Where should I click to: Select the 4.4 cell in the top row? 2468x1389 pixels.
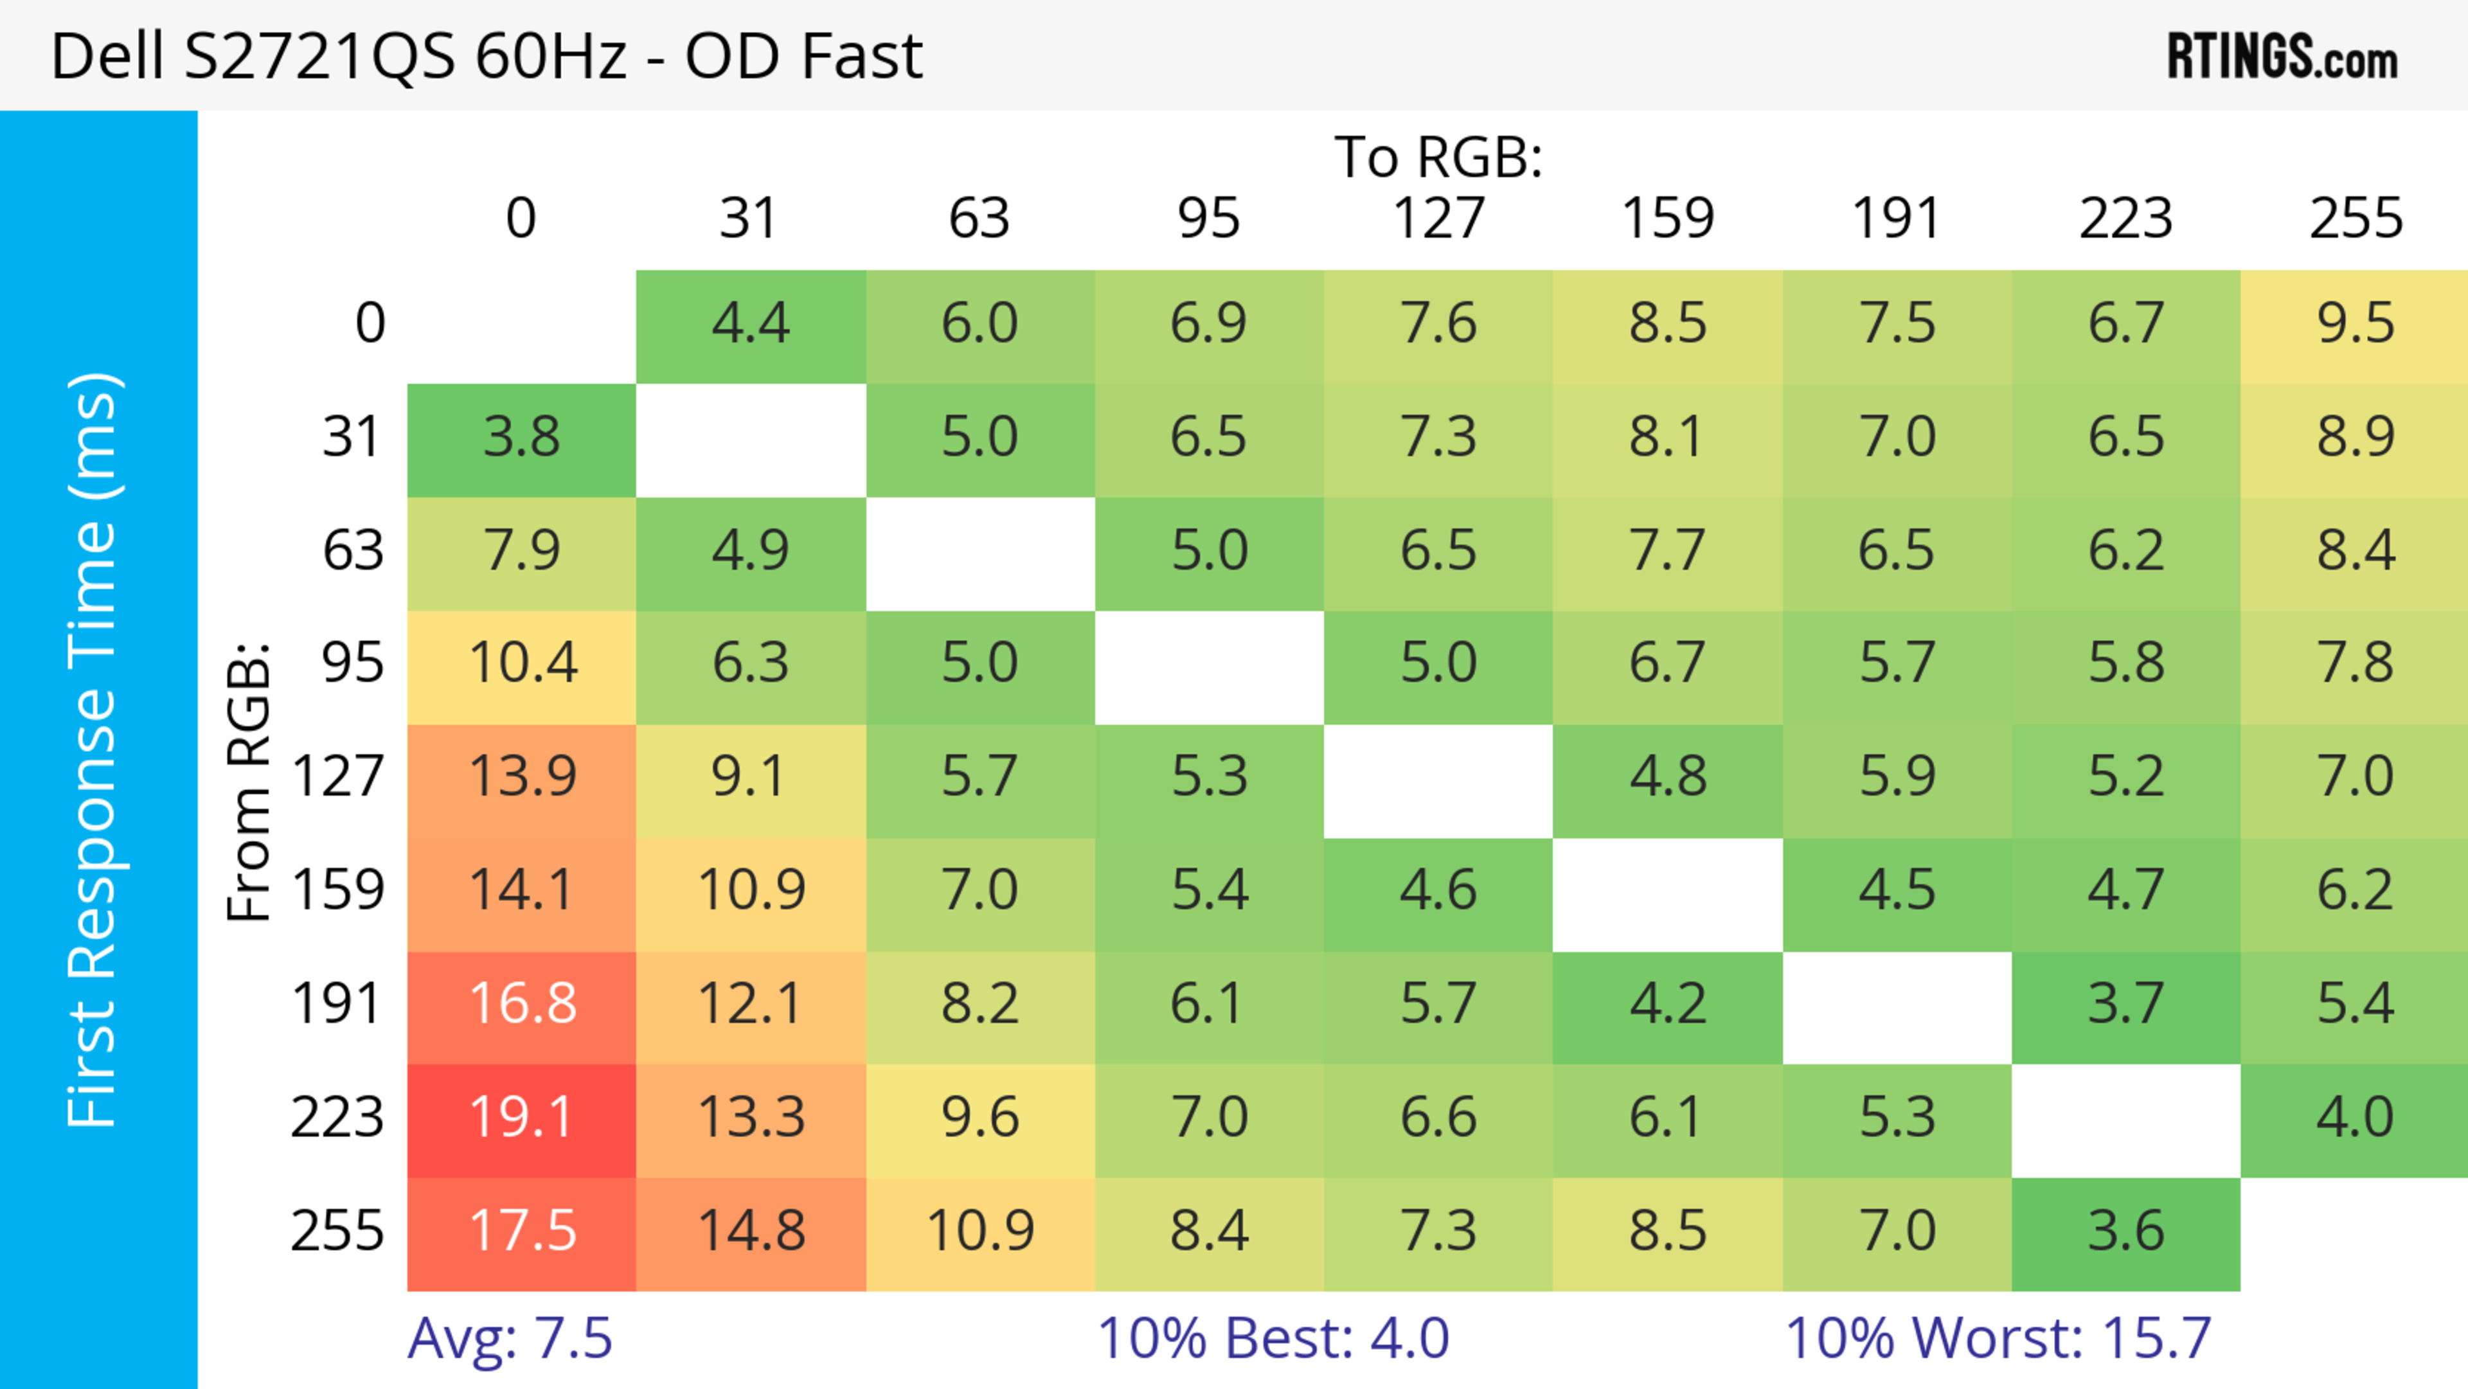(750, 325)
